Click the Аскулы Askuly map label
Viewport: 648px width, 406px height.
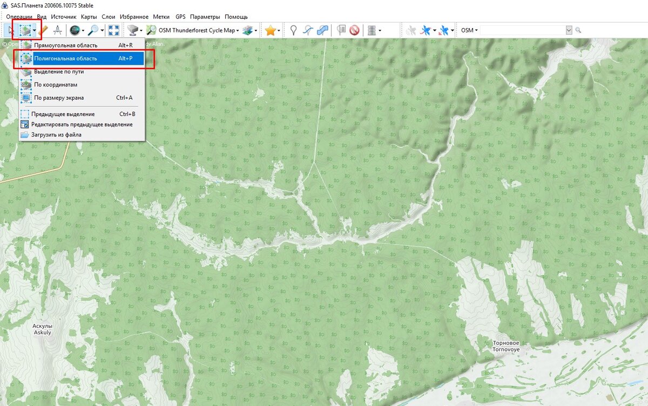tap(43, 329)
